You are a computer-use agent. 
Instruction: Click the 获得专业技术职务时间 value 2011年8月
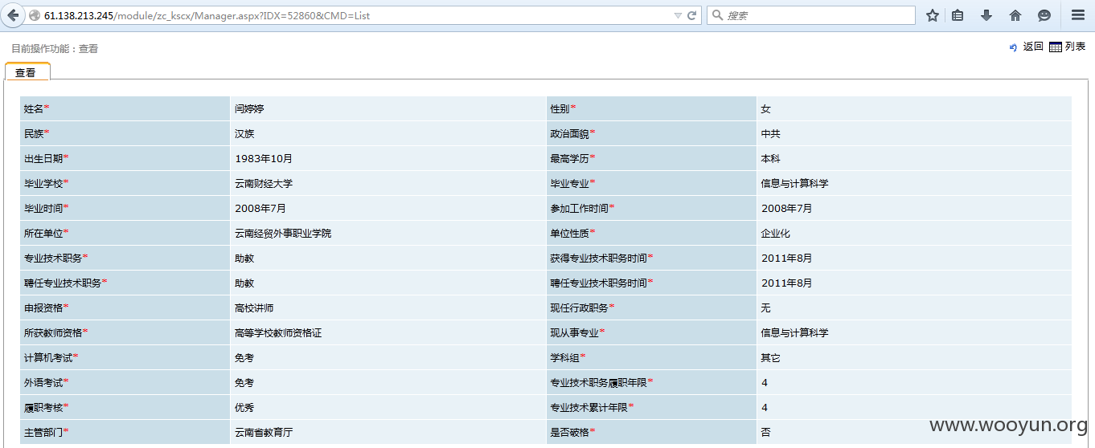(787, 258)
